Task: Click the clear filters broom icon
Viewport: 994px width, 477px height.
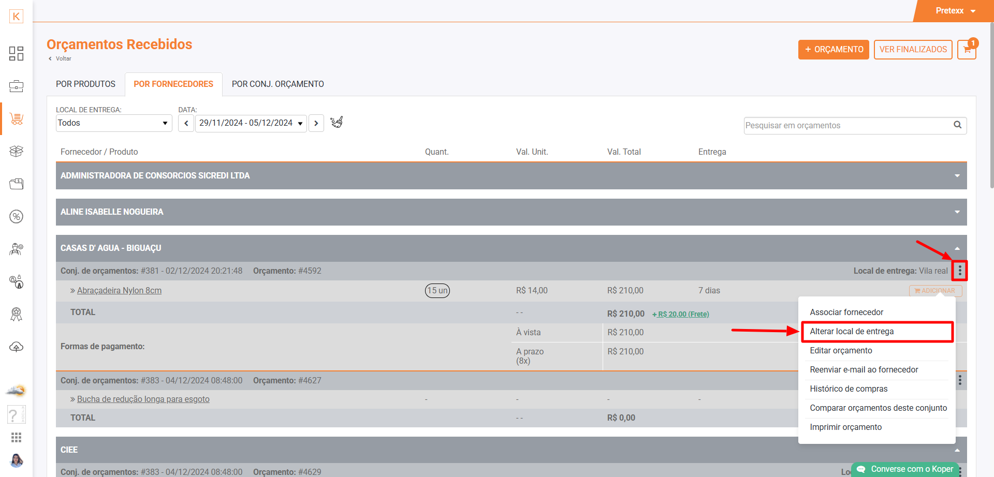Action: click(337, 123)
